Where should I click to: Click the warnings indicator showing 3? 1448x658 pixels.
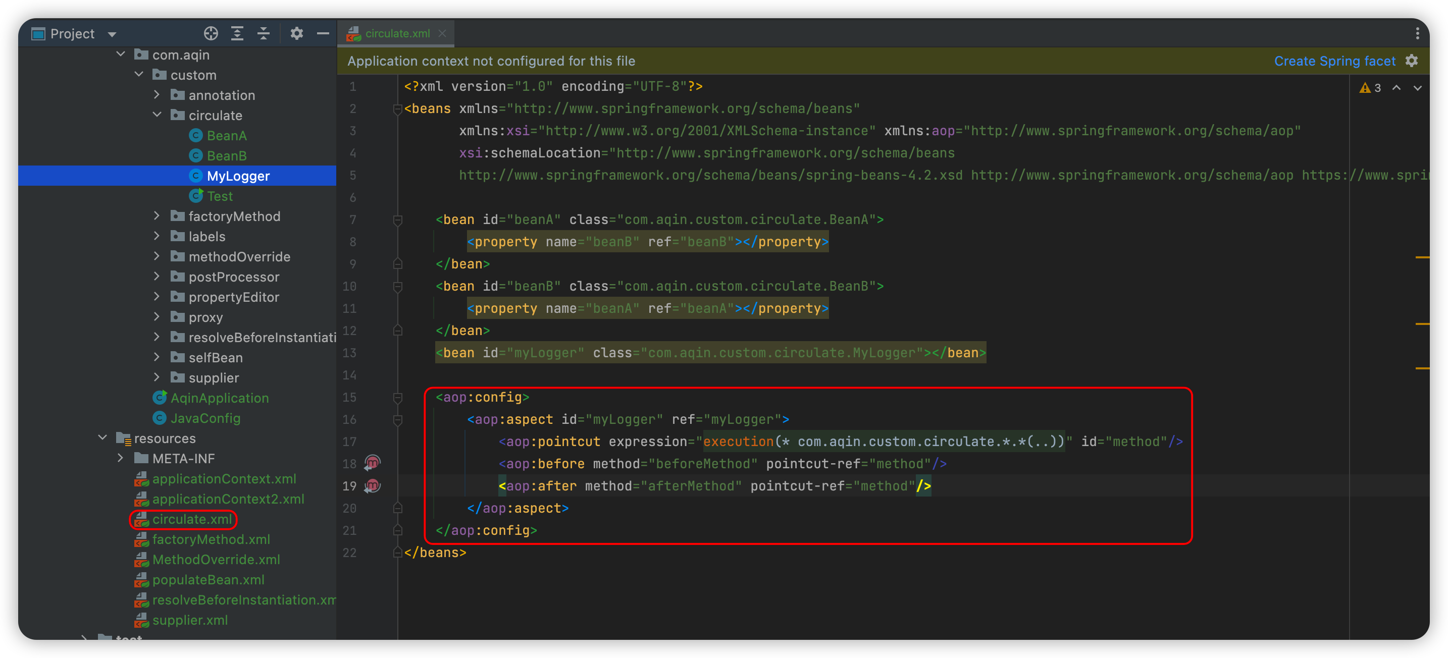tap(1370, 88)
